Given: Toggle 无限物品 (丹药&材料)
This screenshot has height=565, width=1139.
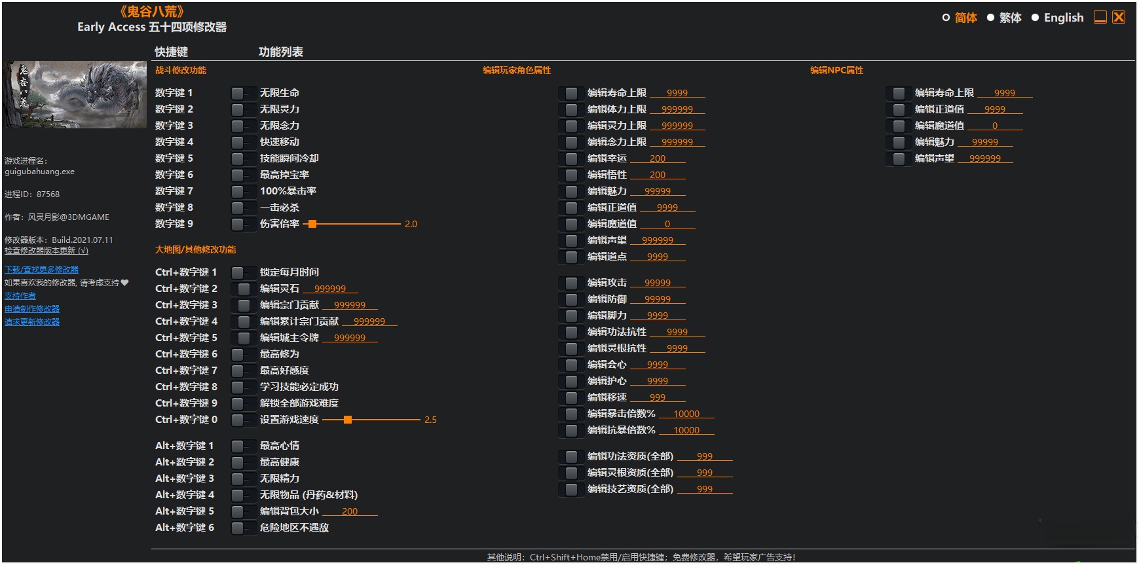Looking at the screenshot, I should click(244, 496).
